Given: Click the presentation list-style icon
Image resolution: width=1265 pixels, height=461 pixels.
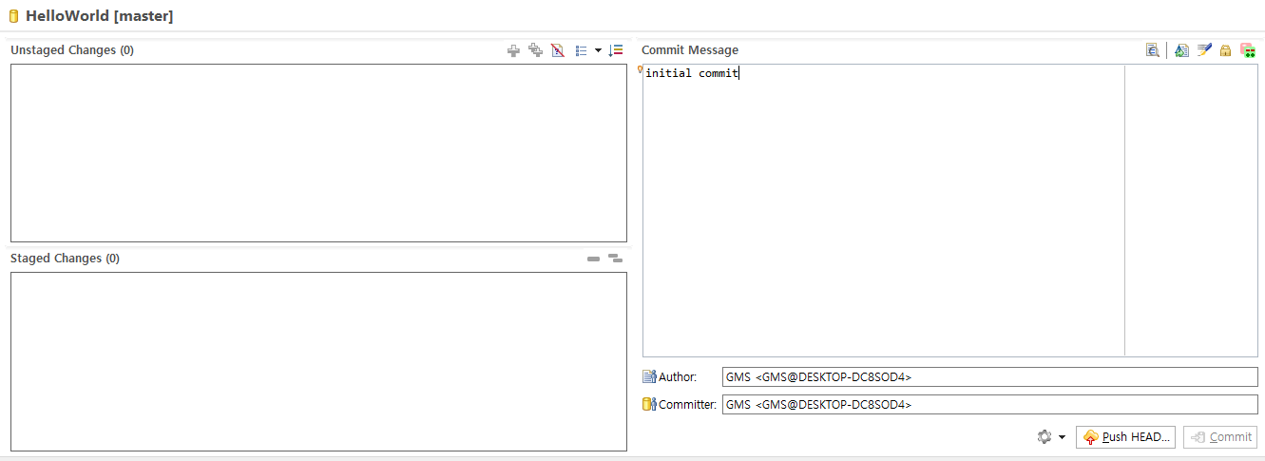Looking at the screenshot, I should pyautogui.click(x=581, y=50).
